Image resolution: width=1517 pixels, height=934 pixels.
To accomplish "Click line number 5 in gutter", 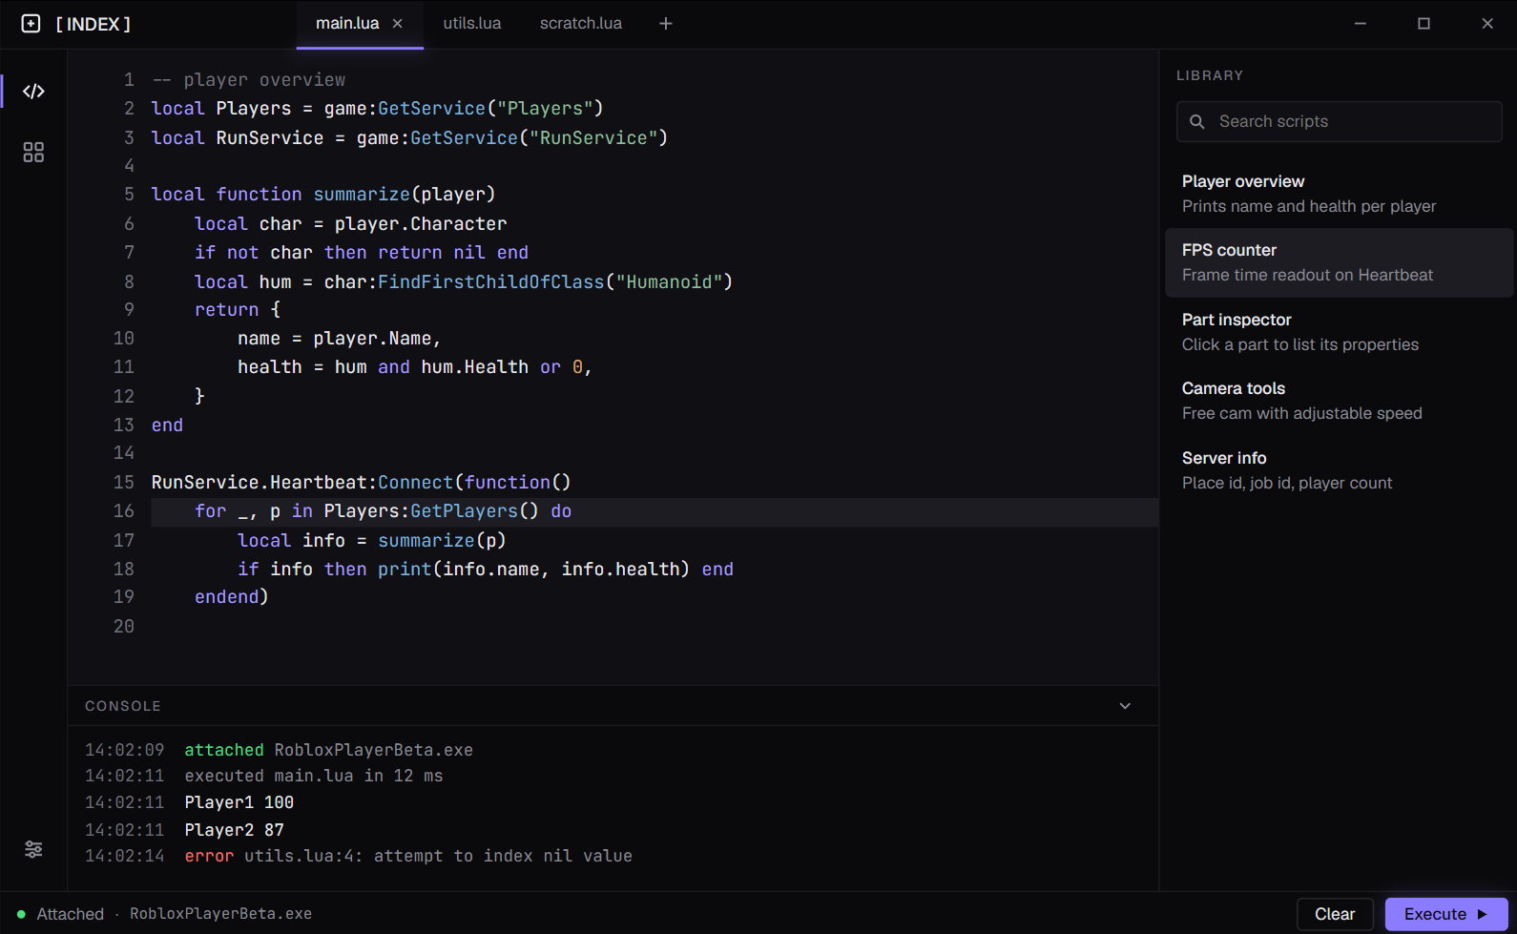I will (x=129, y=195).
